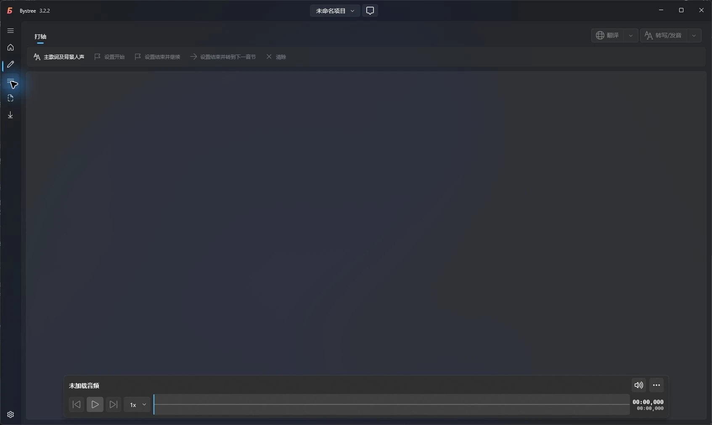Image resolution: width=712 pixels, height=425 pixels.
Task: Expand the 转写/发音 dropdown arrow
Action: (x=694, y=35)
